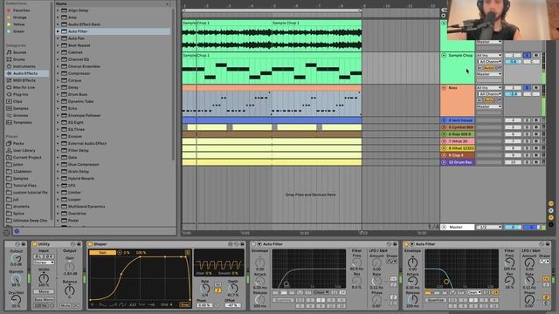The width and height of the screenshot is (559, 314).
Task: Open the drumkits folder in Places
Action: [21, 207]
